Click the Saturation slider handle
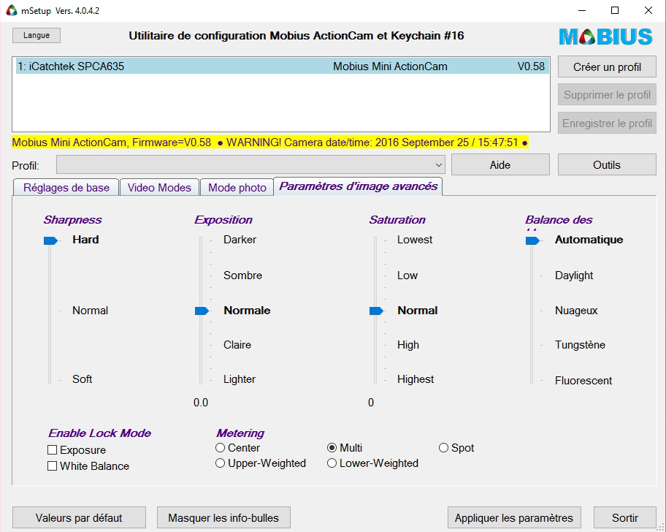Image resolution: width=666 pixels, height=532 pixels. pyautogui.click(x=376, y=311)
